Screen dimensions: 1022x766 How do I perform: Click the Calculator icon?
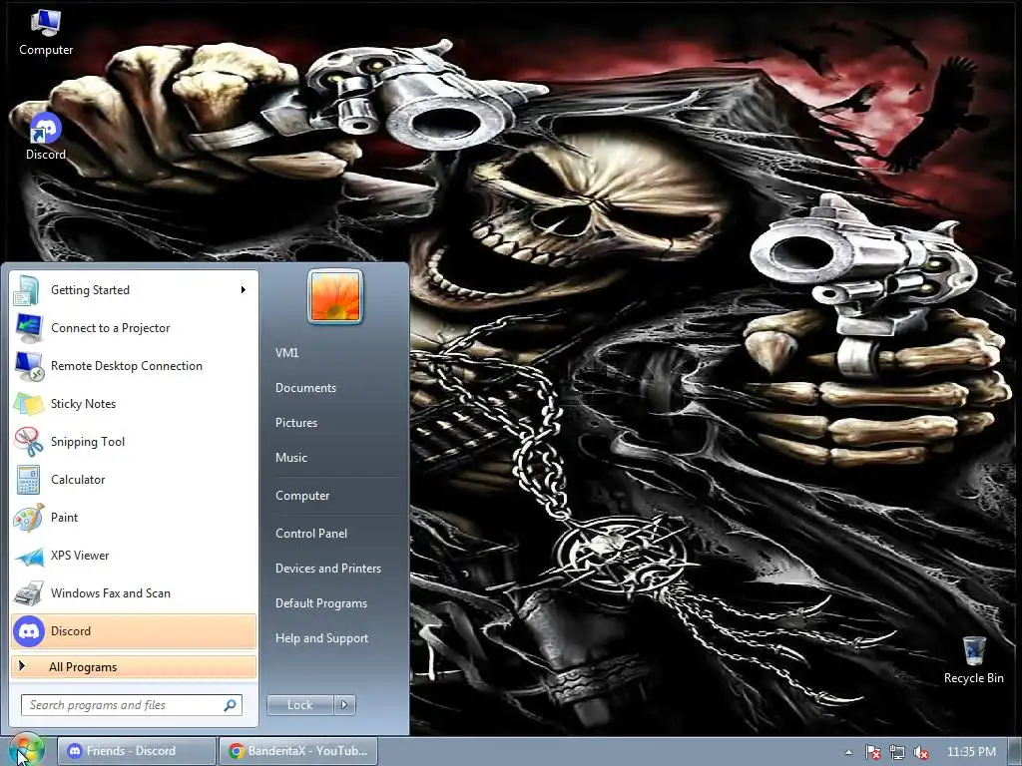[28, 480]
